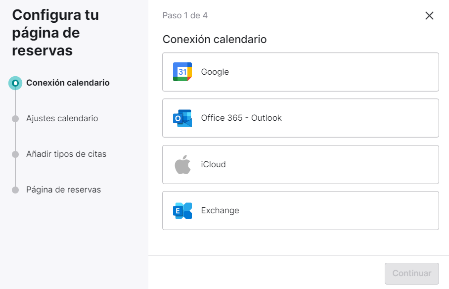The width and height of the screenshot is (449, 289).
Task: Select the Conexión calendario step in sidebar
Action: (x=68, y=83)
